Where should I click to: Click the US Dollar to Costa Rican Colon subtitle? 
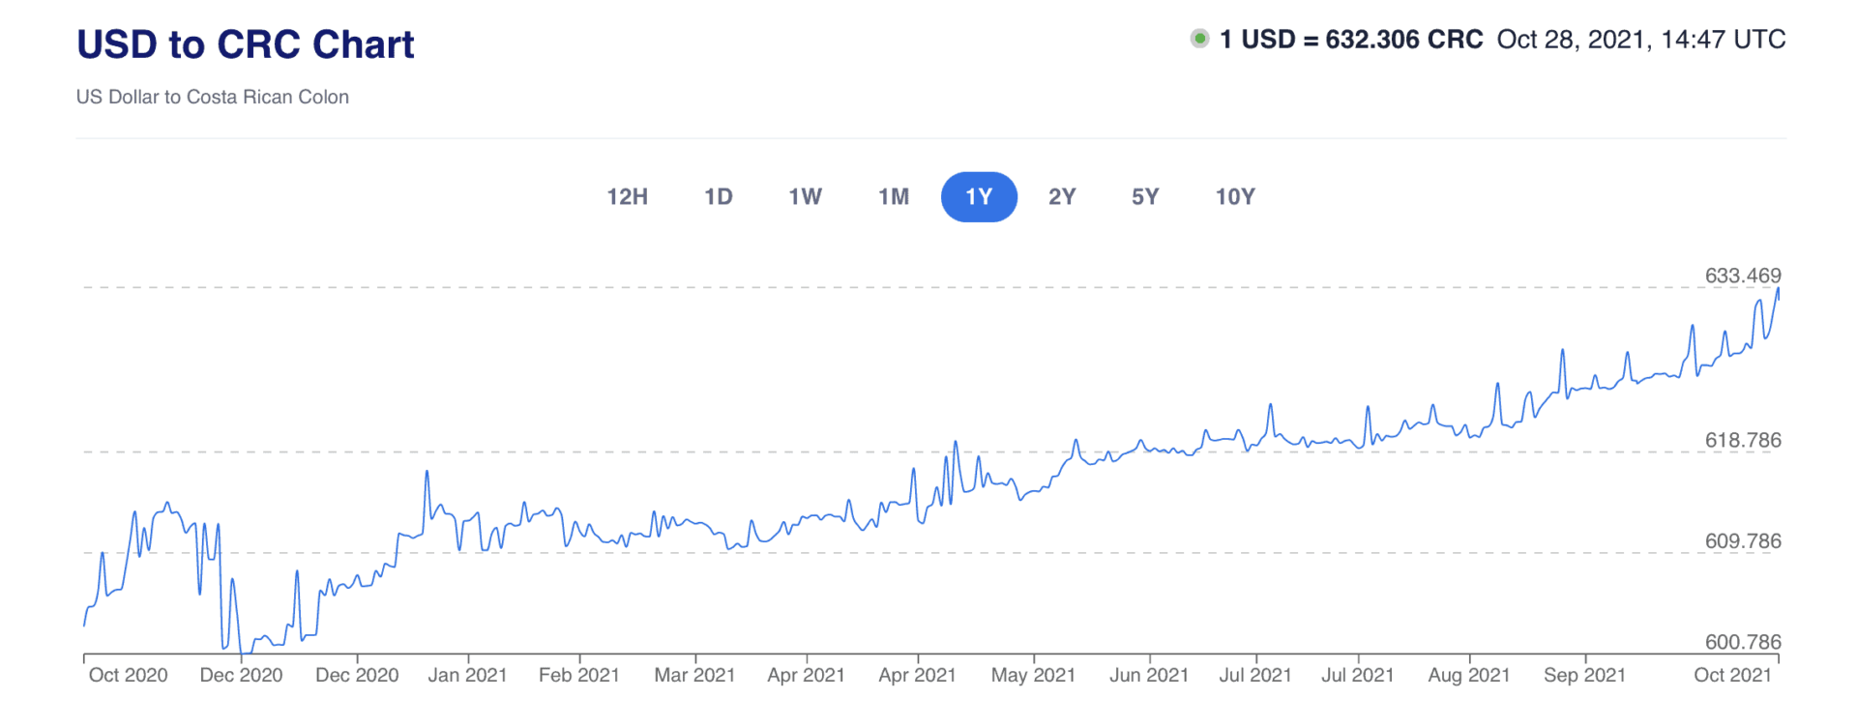(213, 97)
